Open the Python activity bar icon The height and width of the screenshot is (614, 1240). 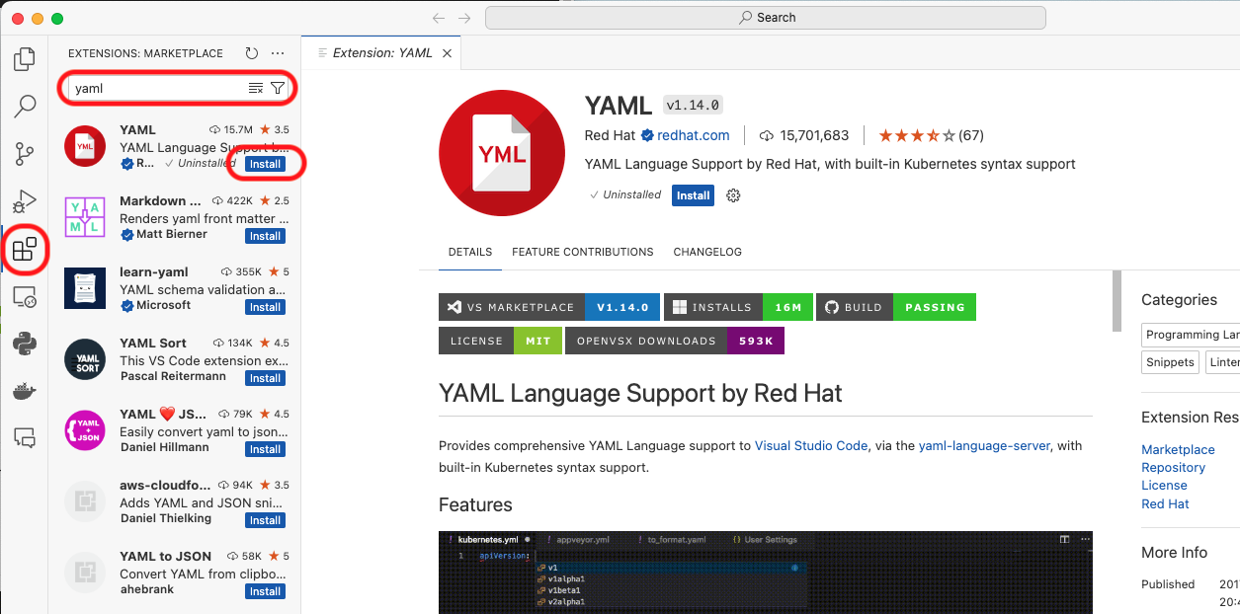25,344
